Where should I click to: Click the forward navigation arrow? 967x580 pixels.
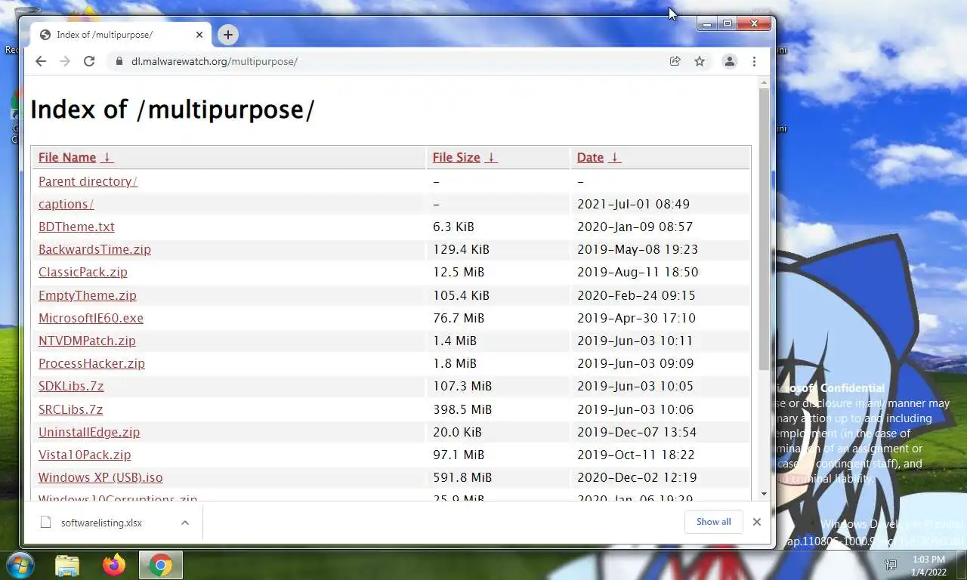65,61
